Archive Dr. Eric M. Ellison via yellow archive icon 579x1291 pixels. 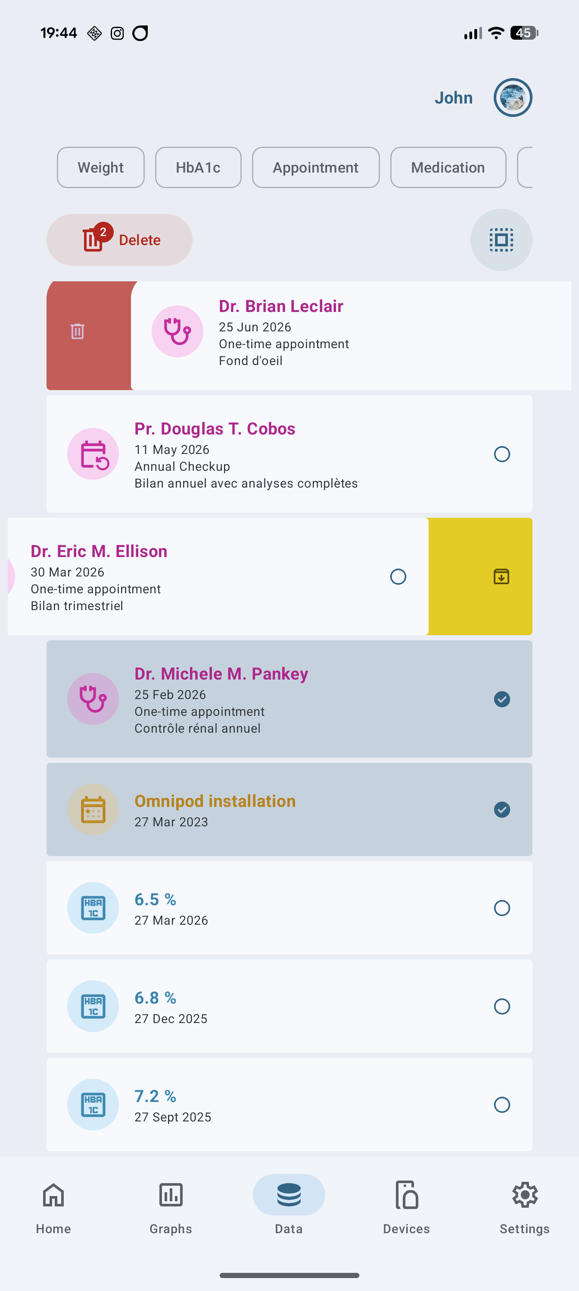pos(501,576)
